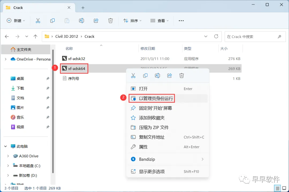Choose 属性 in the context menu
This screenshot has height=192, width=289.
[168, 147]
